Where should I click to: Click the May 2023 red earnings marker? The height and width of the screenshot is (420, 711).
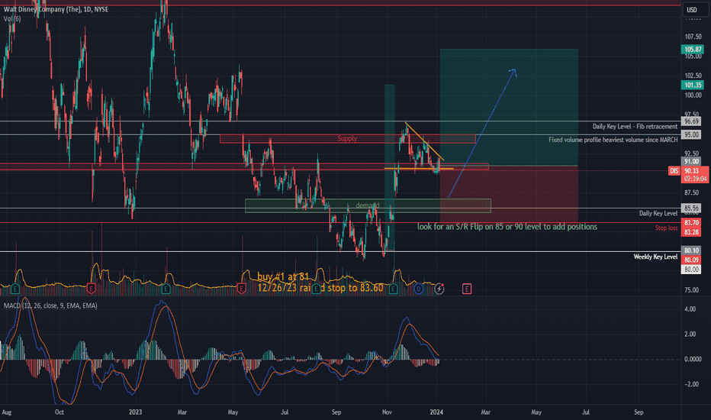click(241, 289)
